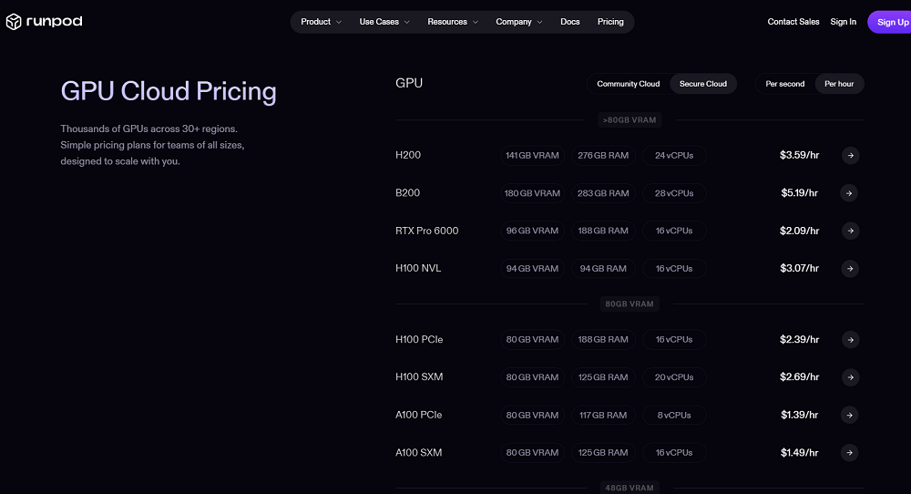Expand the Use Cases dropdown
Viewport: 911px width, 494px height.
click(x=384, y=22)
